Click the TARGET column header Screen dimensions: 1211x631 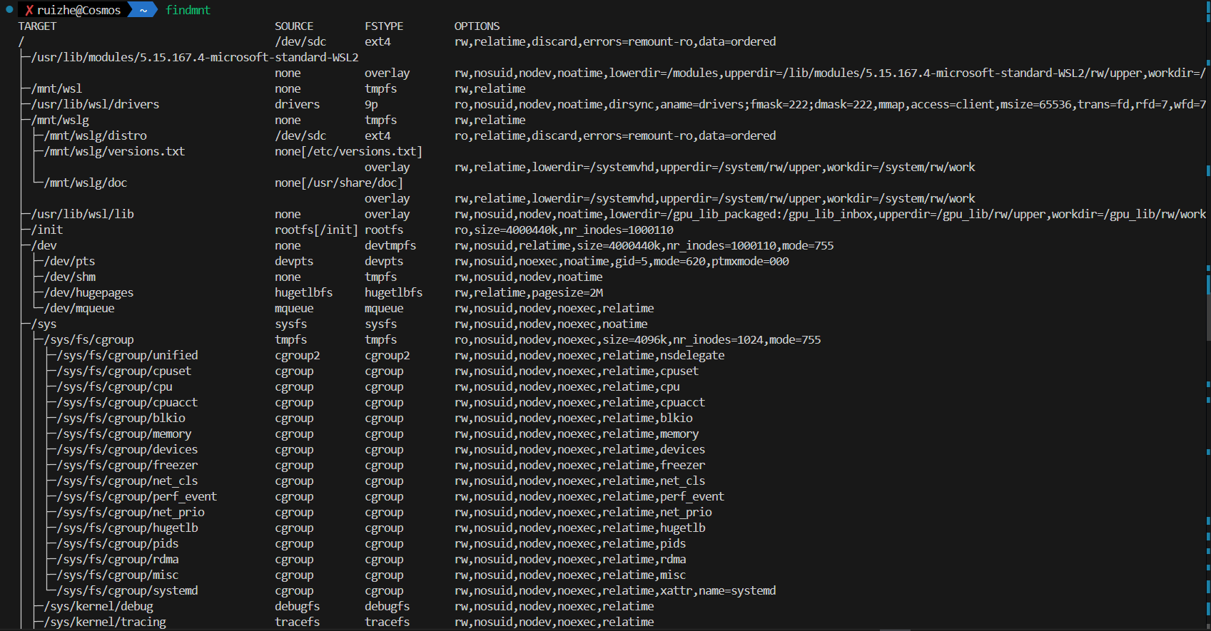pyautogui.click(x=37, y=26)
